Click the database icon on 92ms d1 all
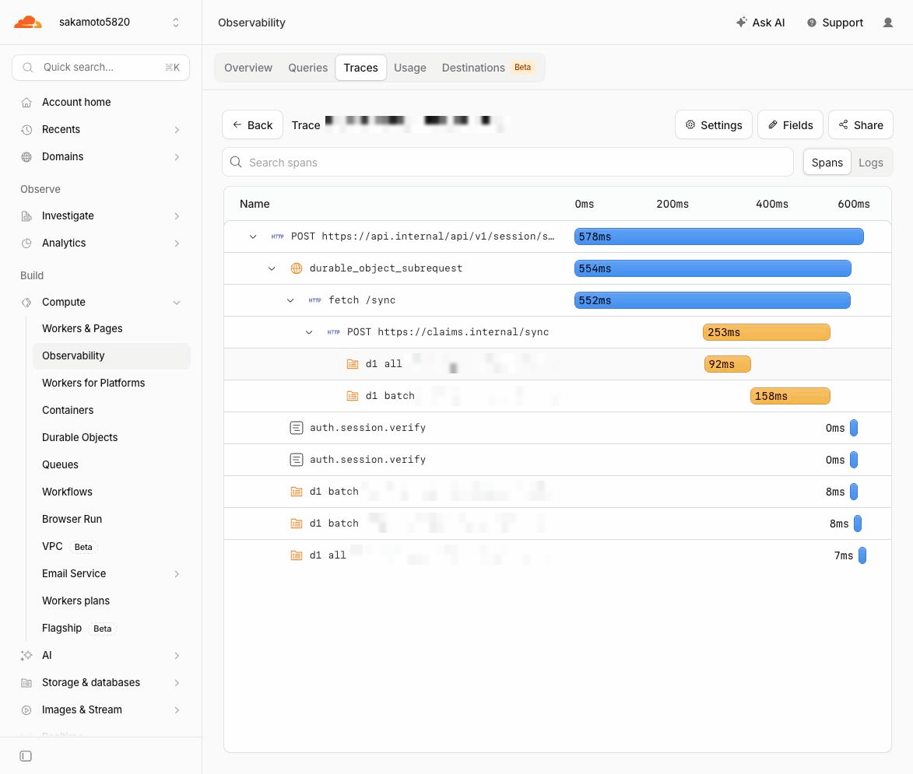The width and height of the screenshot is (913, 774). pos(353,364)
